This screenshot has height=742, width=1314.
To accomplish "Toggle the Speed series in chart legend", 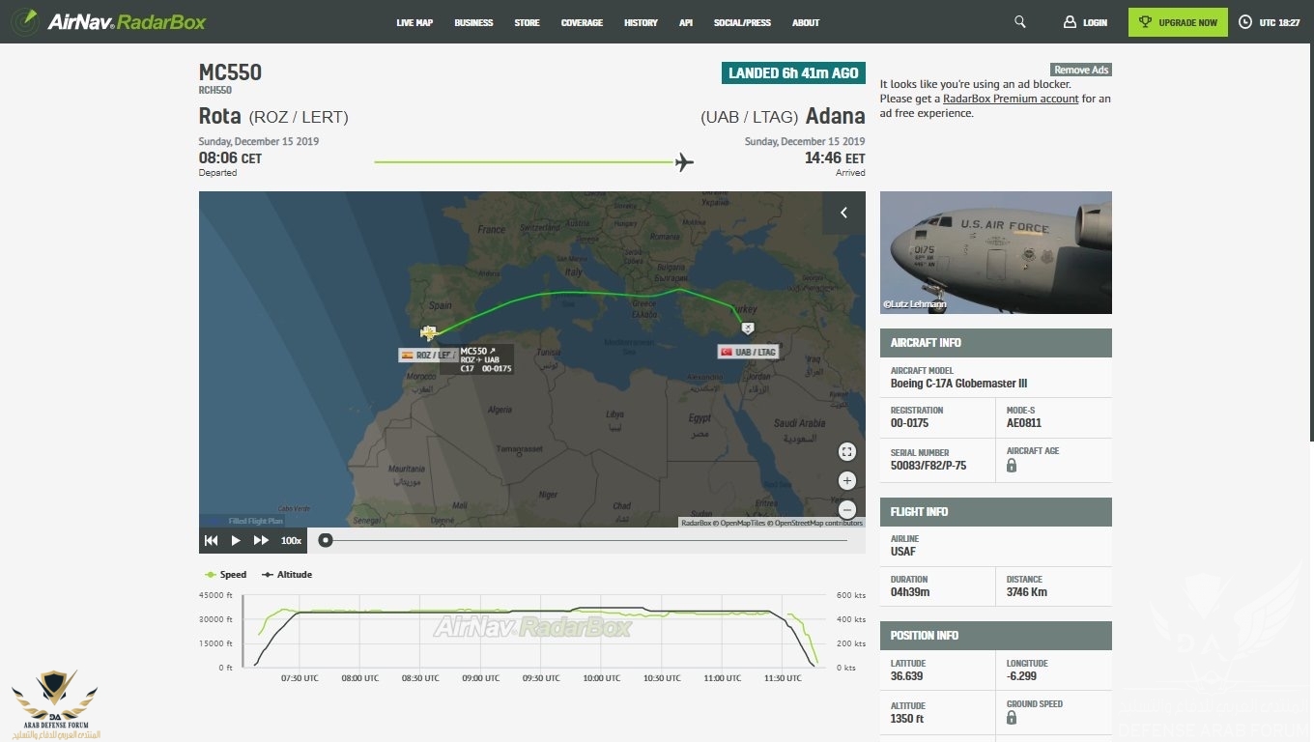I will [x=226, y=574].
